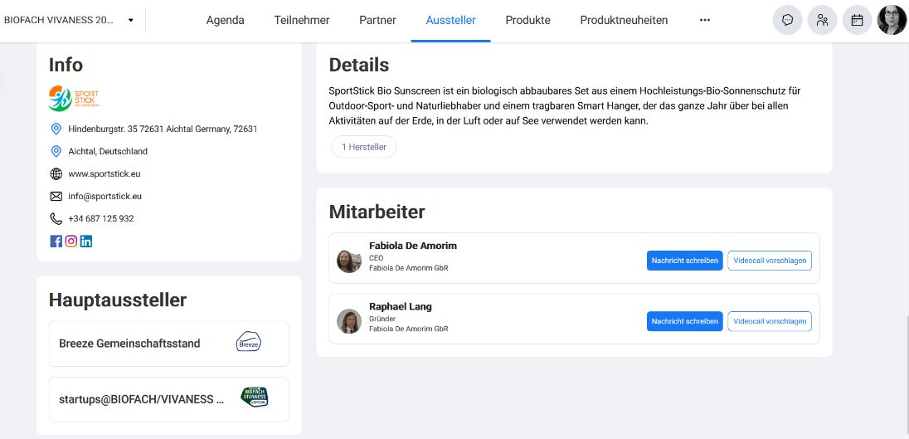Open the more options ellipsis menu
Image resolution: width=909 pixels, height=439 pixels.
(x=704, y=20)
